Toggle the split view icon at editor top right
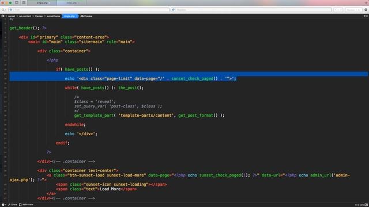 pos(366,16)
